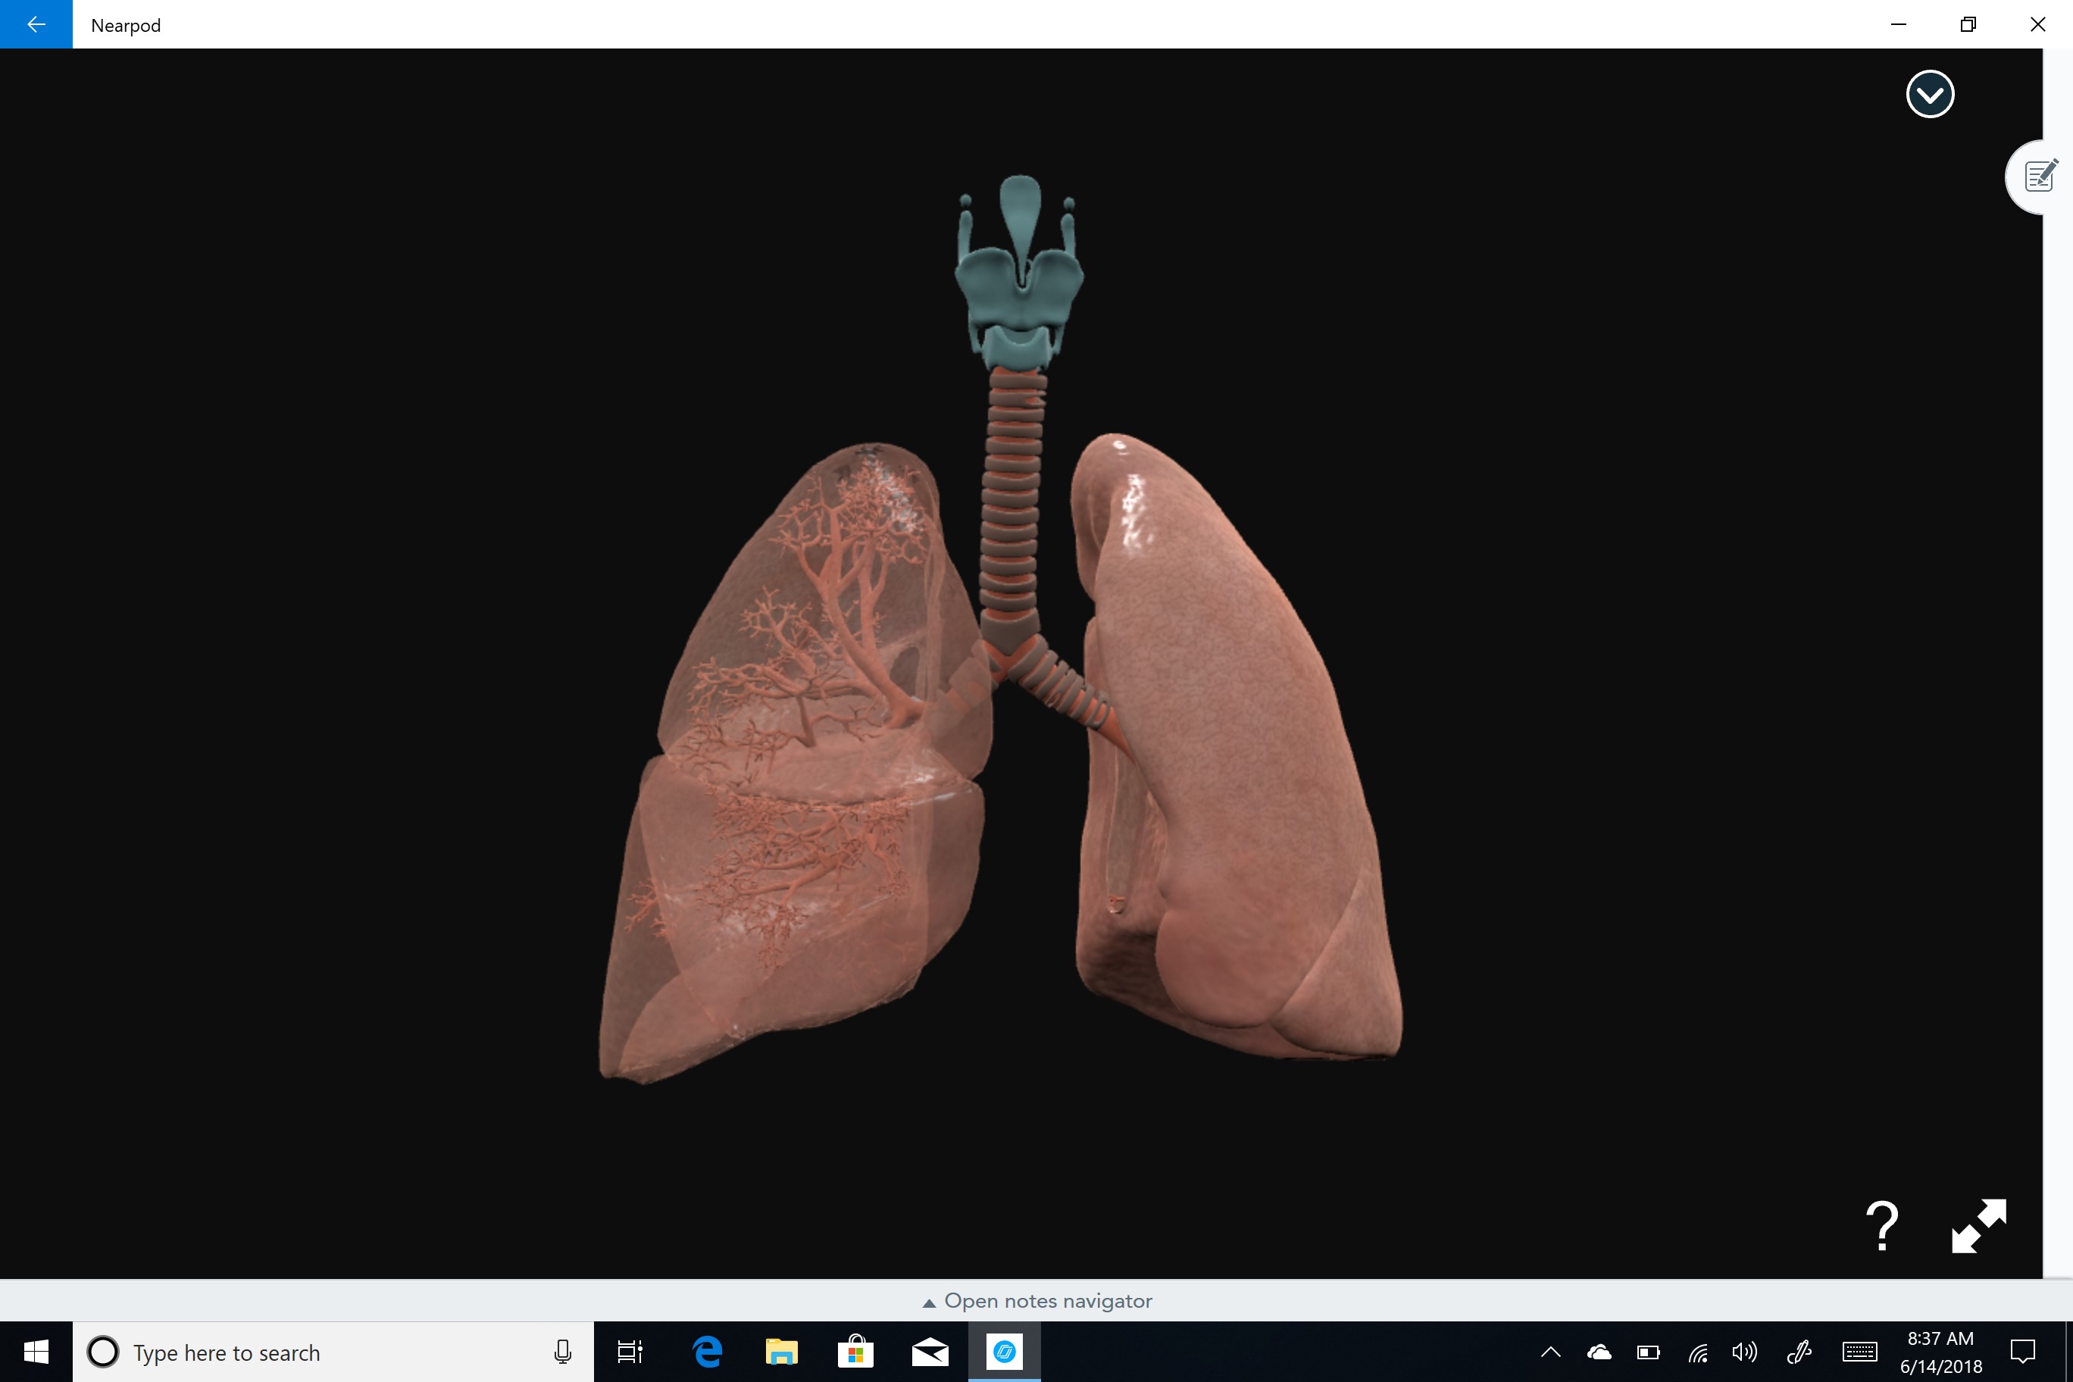
Task: Open notes navigator bar
Action: coord(1036,1301)
